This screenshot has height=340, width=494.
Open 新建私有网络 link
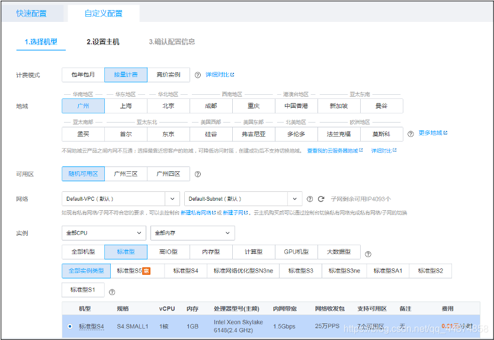click(x=198, y=213)
